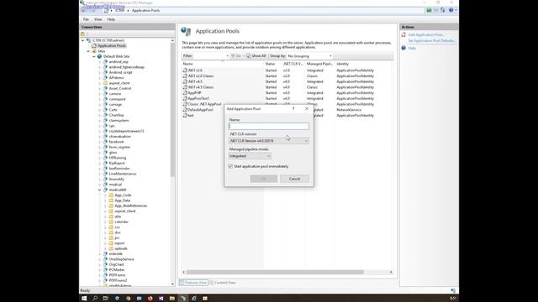Collapse the Sites tree node
Screen dimensions: 538x302
[88, 51]
